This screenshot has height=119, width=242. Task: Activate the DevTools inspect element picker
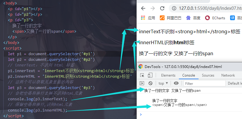[142, 75]
